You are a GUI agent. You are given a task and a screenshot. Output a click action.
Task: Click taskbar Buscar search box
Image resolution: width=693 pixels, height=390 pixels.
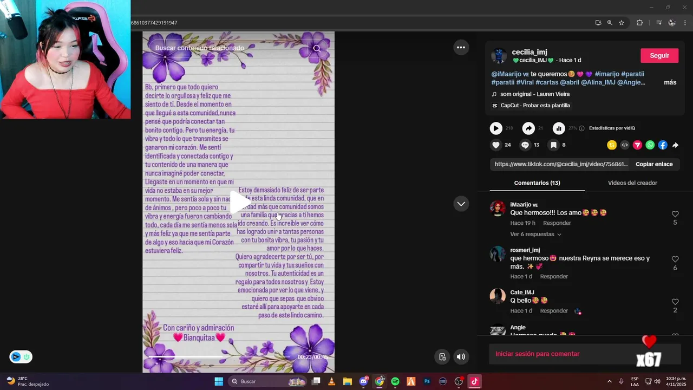tap(269, 381)
